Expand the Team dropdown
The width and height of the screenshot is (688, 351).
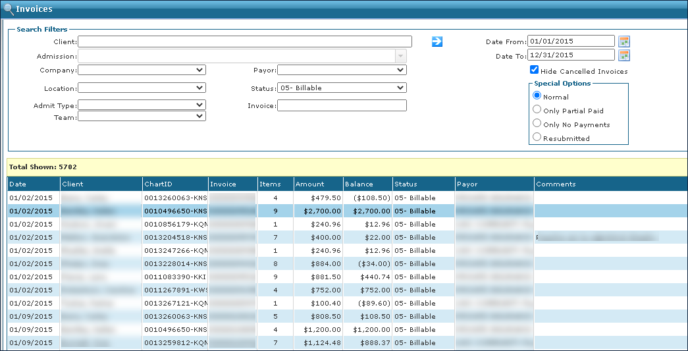coord(142,117)
